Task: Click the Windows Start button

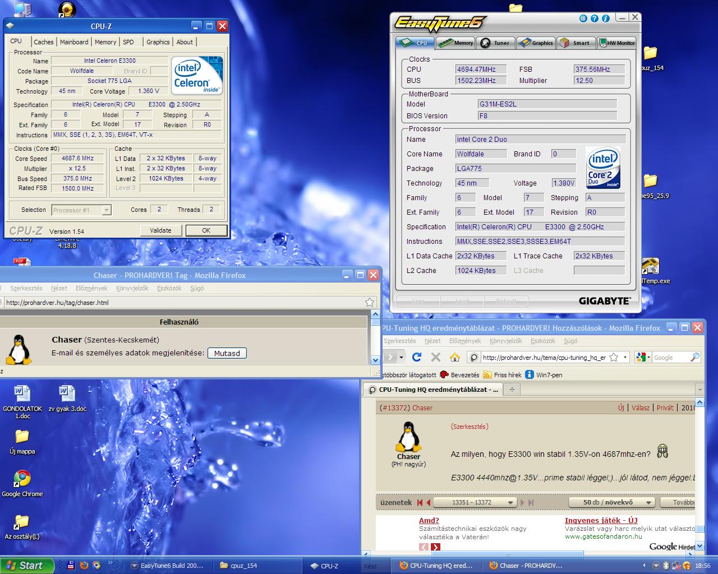Action: [27, 565]
